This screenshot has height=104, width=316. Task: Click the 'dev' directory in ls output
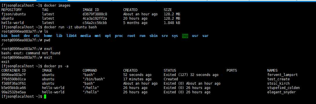pos(27,36)
